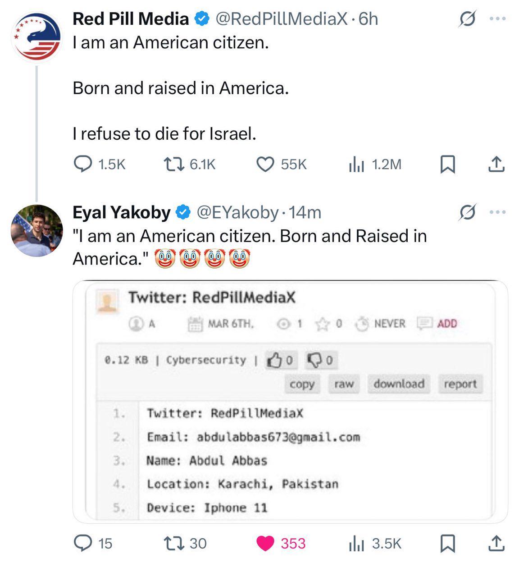Reply to the Red Pill Media post
The width and height of the screenshot is (519, 563).
coord(83,165)
